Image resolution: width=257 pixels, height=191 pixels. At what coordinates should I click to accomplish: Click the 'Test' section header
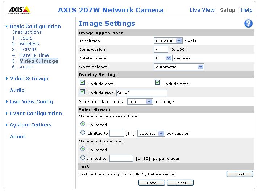84,166
